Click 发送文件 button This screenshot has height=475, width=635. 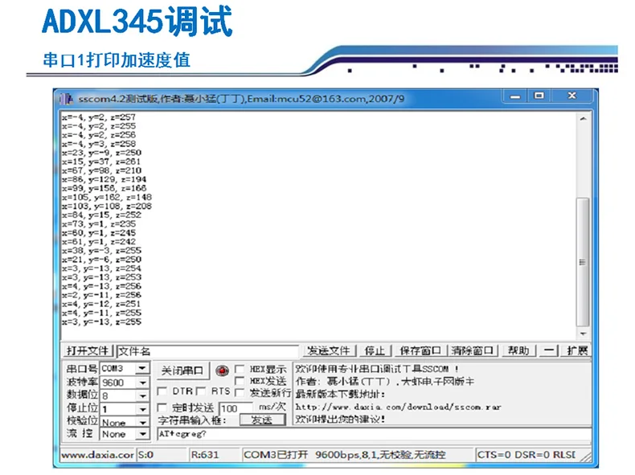329,350
